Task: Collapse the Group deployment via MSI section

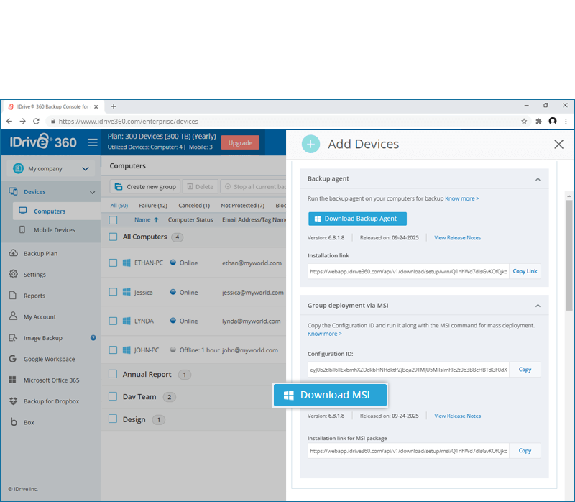Action: (x=538, y=306)
